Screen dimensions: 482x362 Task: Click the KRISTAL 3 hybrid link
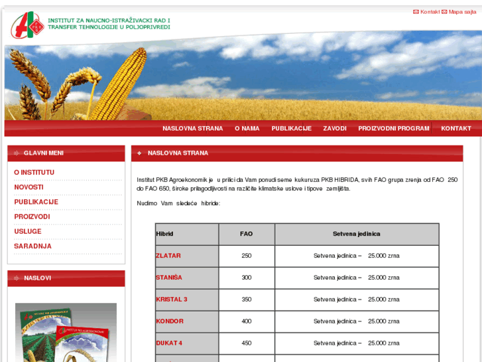(x=172, y=300)
